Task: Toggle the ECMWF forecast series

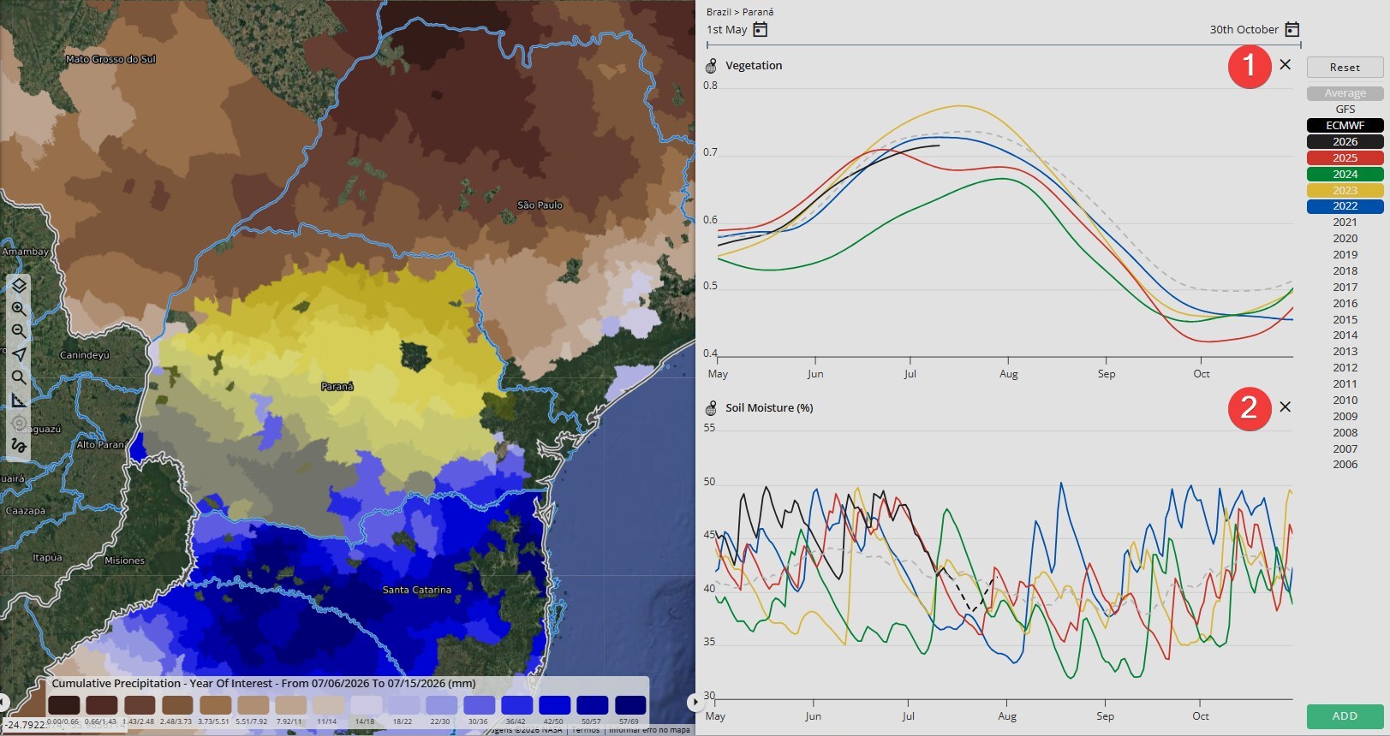Action: click(x=1345, y=125)
